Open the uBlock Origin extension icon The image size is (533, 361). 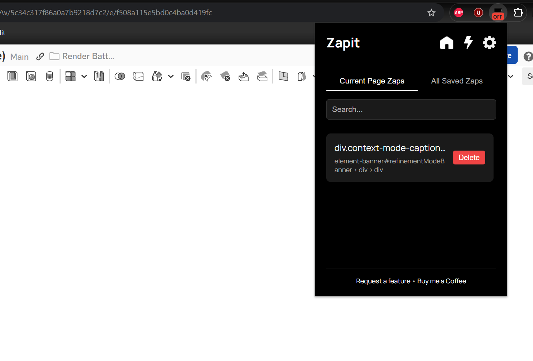point(478,13)
